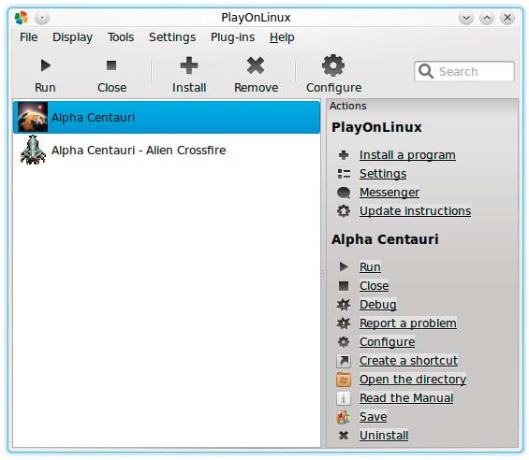Click the Read the Manual link
This screenshot has height=460, width=529.
[x=406, y=398]
